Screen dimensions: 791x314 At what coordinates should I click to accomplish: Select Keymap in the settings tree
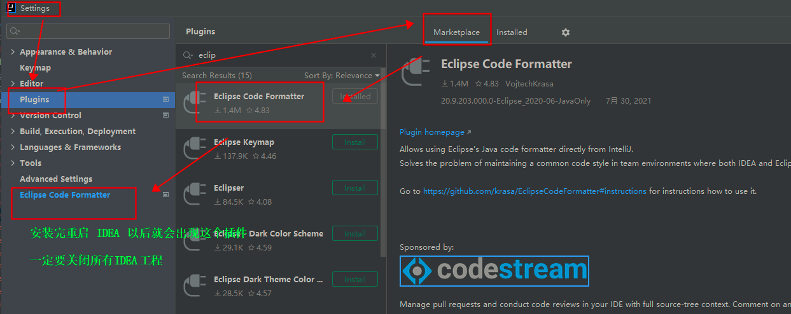tap(35, 67)
